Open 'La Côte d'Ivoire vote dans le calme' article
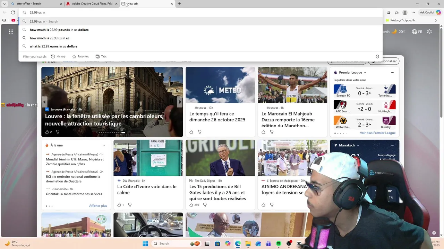The height and width of the screenshot is (249, 444). click(147, 190)
